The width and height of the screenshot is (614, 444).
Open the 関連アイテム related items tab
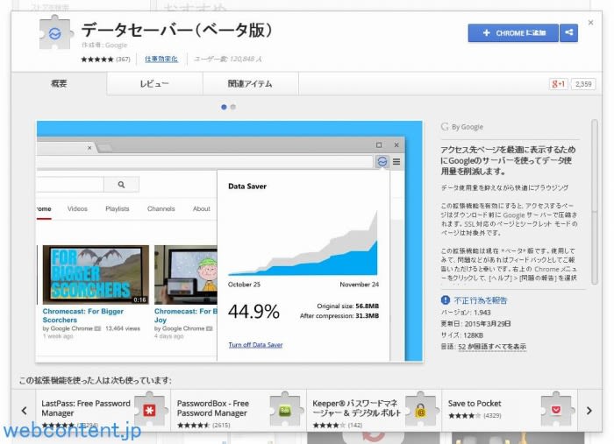[250, 84]
